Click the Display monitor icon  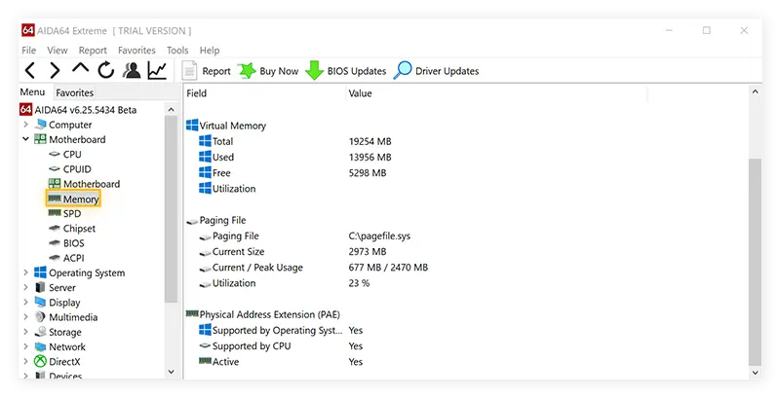pyautogui.click(x=40, y=303)
